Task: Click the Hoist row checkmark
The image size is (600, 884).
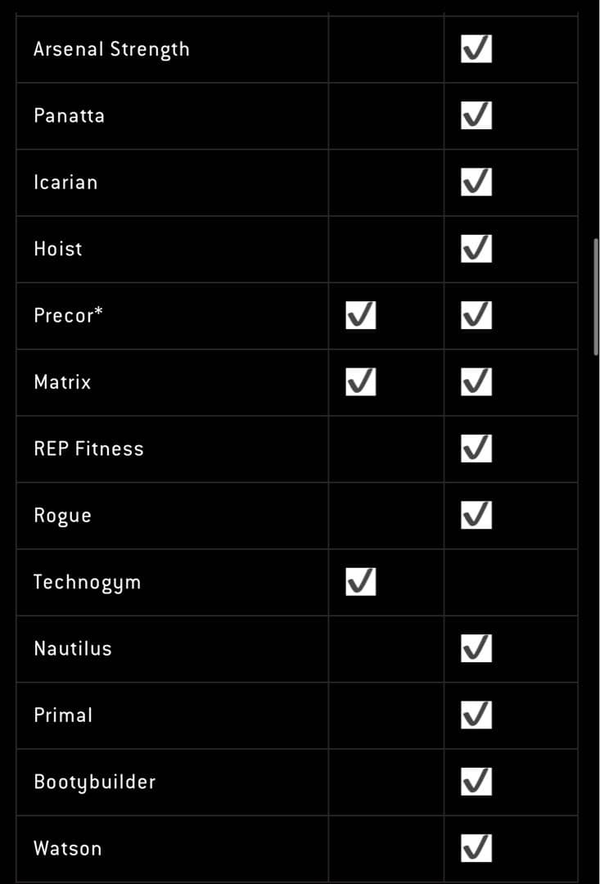Action: (x=476, y=248)
